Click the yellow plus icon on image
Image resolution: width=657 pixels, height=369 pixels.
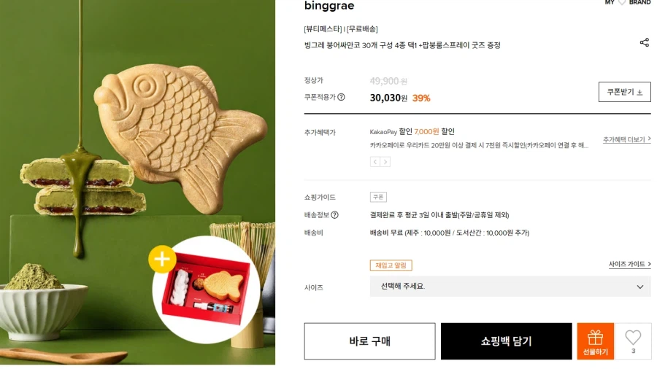162,259
